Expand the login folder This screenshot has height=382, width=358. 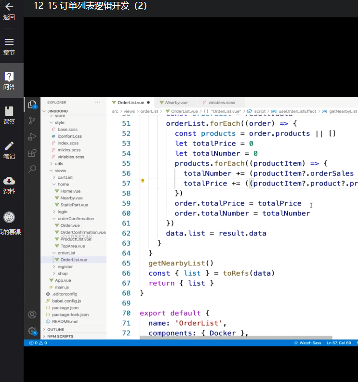[x=62, y=211]
